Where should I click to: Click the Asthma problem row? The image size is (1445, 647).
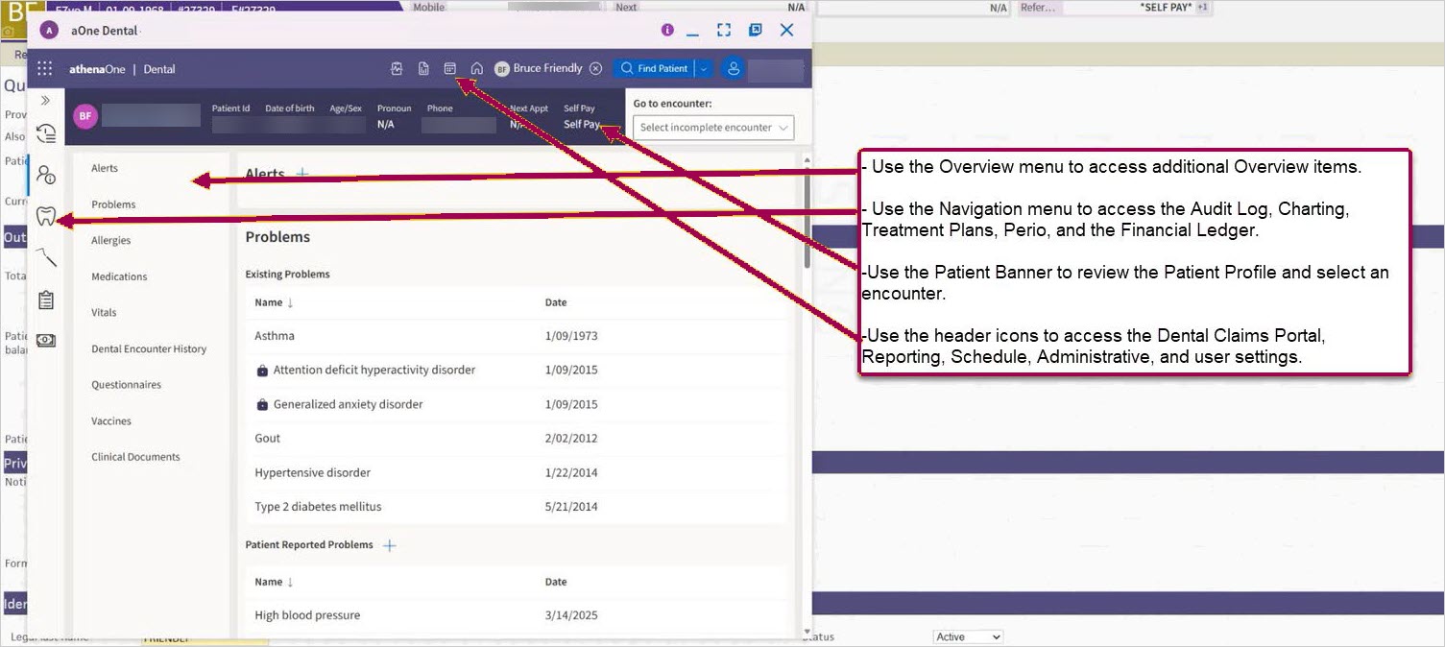point(516,336)
